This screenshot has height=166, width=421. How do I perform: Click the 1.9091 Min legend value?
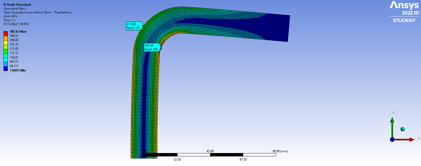pyautogui.click(x=18, y=70)
